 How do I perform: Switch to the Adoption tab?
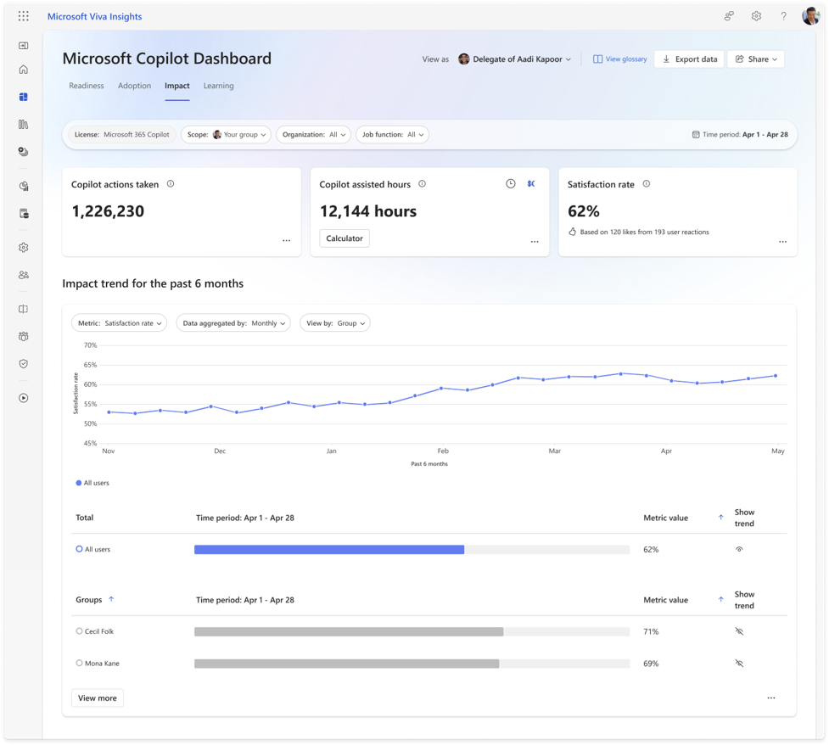(x=134, y=85)
